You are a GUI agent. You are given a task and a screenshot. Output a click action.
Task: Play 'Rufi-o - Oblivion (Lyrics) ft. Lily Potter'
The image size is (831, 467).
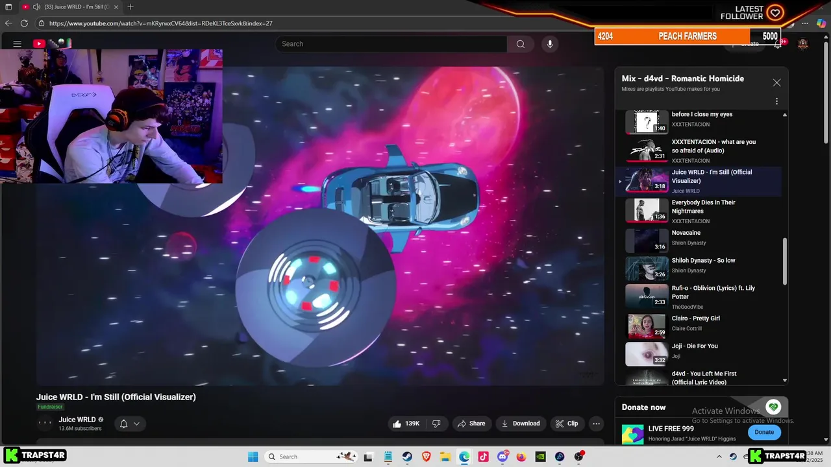(699, 296)
